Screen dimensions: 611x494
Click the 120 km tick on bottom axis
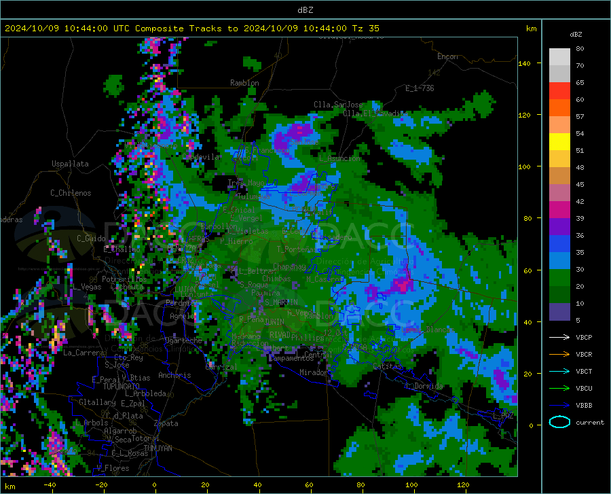pos(463,484)
